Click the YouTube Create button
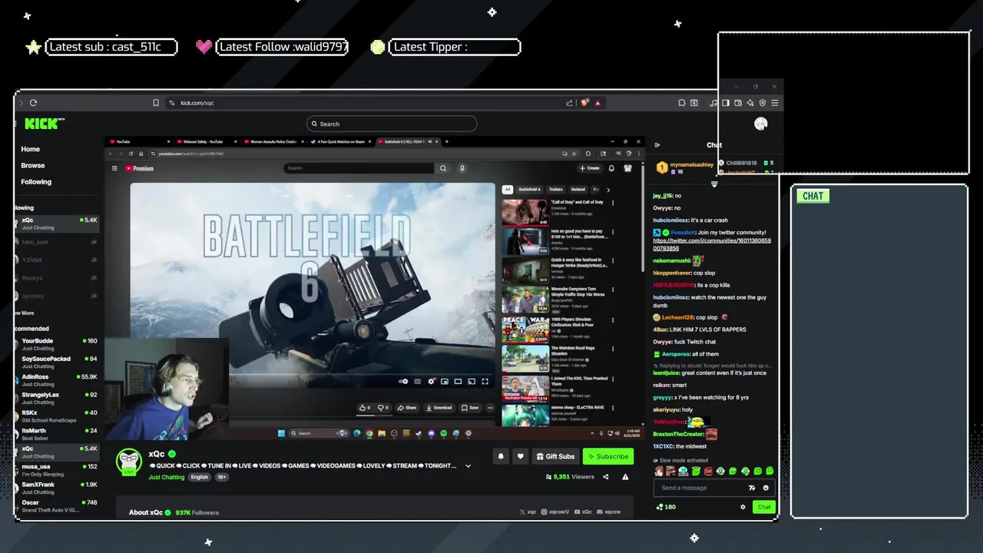The image size is (983, 553). click(590, 168)
